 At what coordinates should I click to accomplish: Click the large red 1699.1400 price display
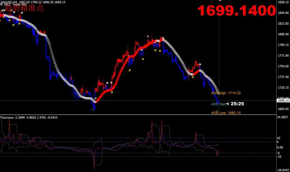pos(235,11)
